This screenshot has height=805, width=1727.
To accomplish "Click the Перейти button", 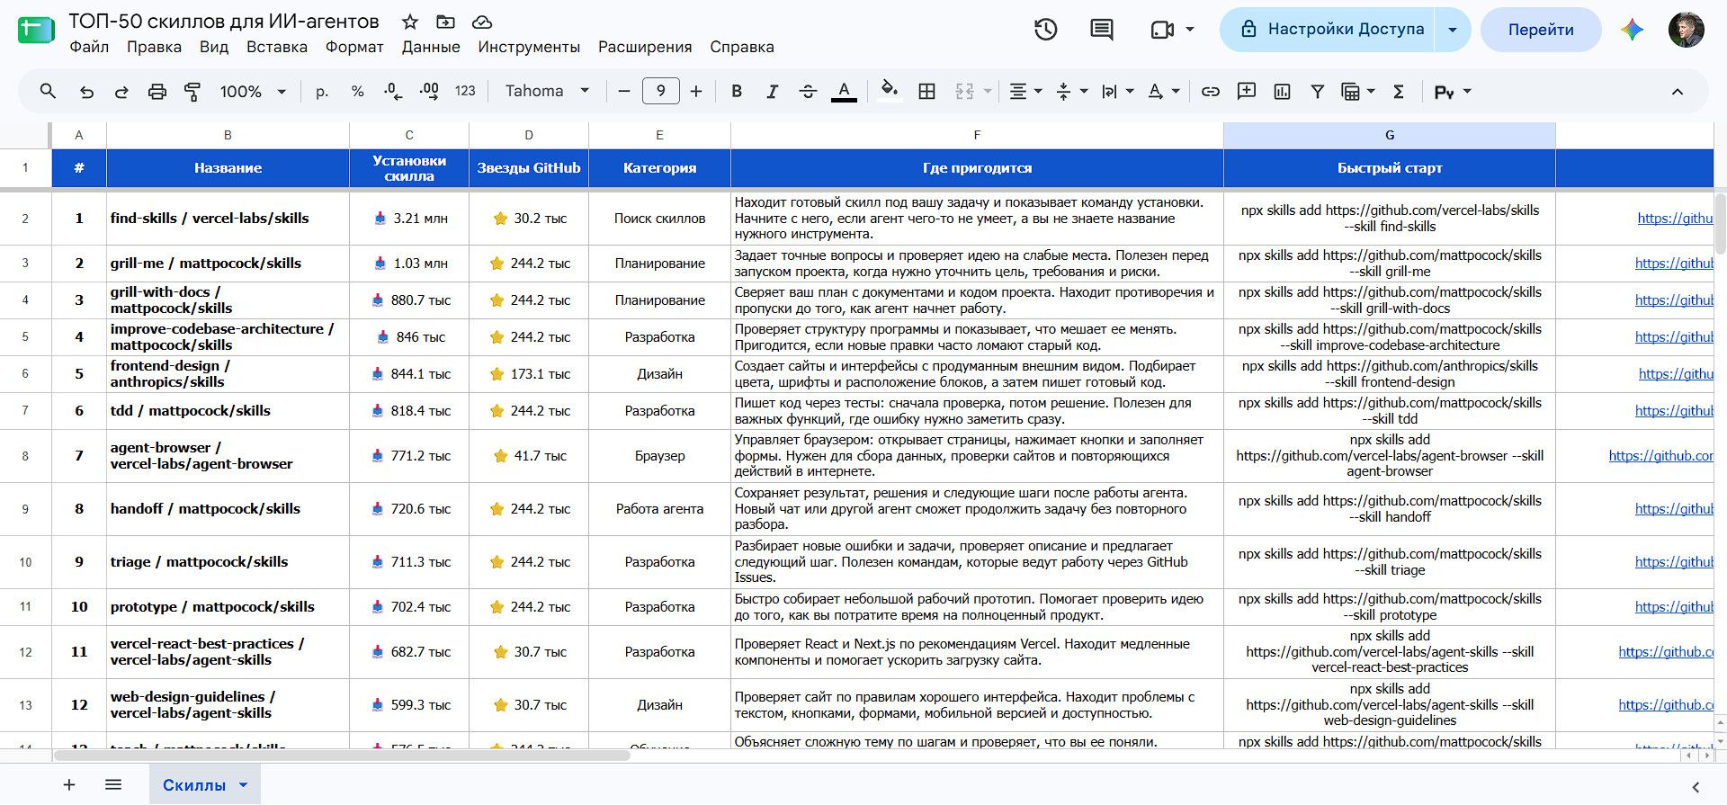I will (1541, 30).
